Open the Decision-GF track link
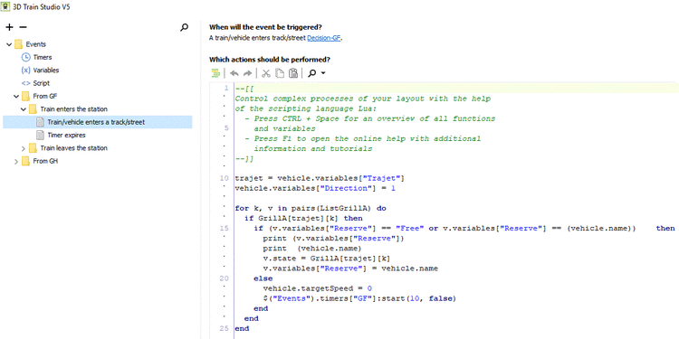Image resolution: width=679 pixels, height=339 pixels. click(x=324, y=38)
